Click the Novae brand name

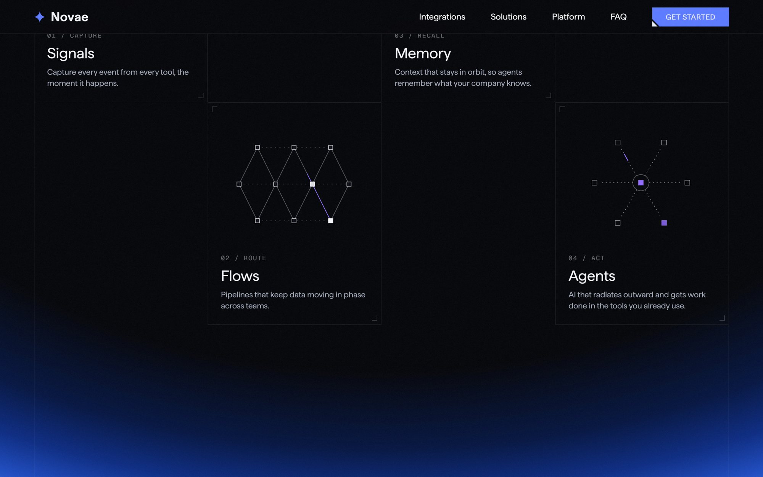(69, 17)
